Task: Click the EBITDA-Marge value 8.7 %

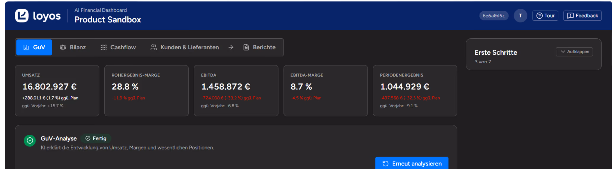Action: (301, 87)
